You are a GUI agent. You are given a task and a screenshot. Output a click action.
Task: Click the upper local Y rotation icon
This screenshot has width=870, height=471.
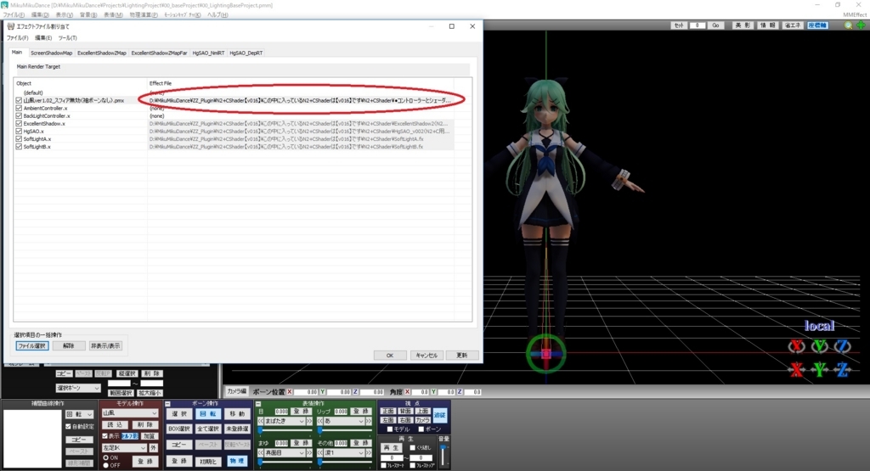[820, 346]
